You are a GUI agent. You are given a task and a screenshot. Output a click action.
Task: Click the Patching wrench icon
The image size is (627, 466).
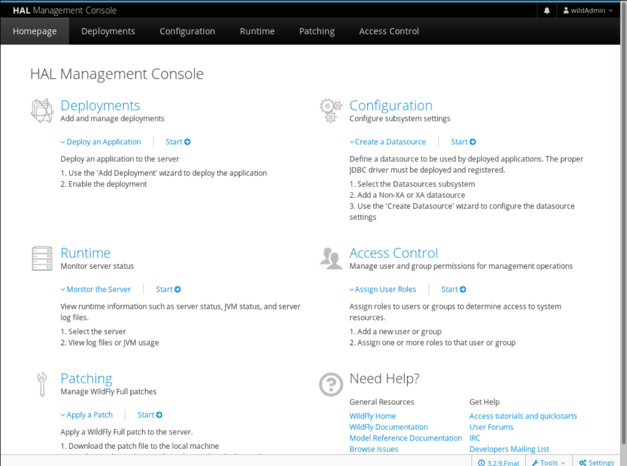click(x=42, y=384)
